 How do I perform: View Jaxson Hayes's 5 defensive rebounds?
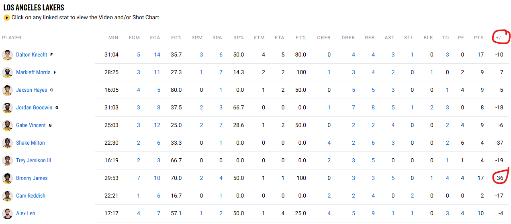coord(354,90)
